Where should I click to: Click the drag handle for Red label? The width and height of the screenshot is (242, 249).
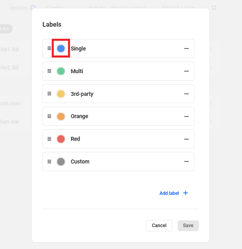pyautogui.click(x=49, y=139)
